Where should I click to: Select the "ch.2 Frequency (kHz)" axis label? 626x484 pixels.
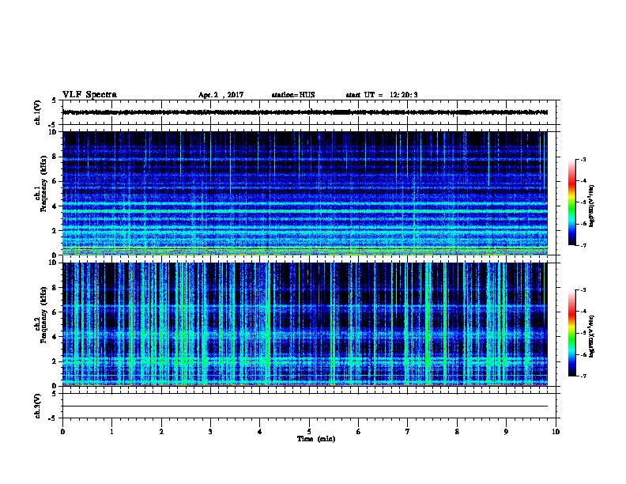pyautogui.click(x=40, y=315)
